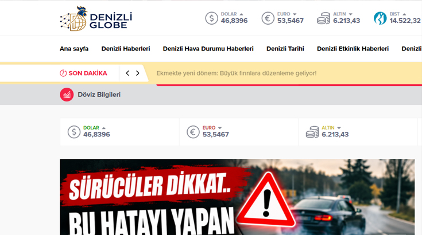Click the down arrow beside yellow ALTIN label
This screenshot has height=235, width=422.
(x=339, y=128)
